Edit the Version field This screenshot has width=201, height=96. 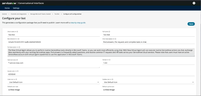[x=148, y=63]
